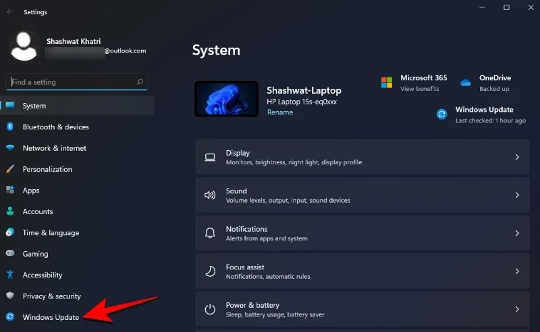
Task: Click the Windows Update icon near Last checked
Action: pyautogui.click(x=441, y=114)
